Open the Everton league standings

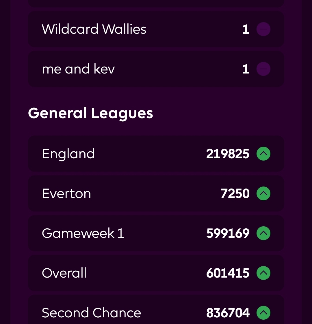click(66, 193)
